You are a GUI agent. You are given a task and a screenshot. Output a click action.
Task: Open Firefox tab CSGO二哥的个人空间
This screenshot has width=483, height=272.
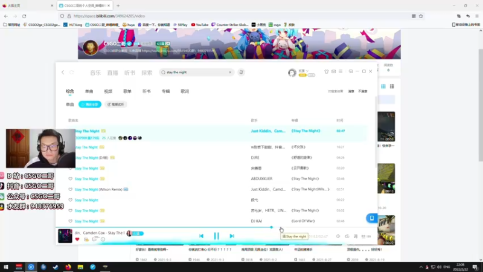(x=85, y=5)
